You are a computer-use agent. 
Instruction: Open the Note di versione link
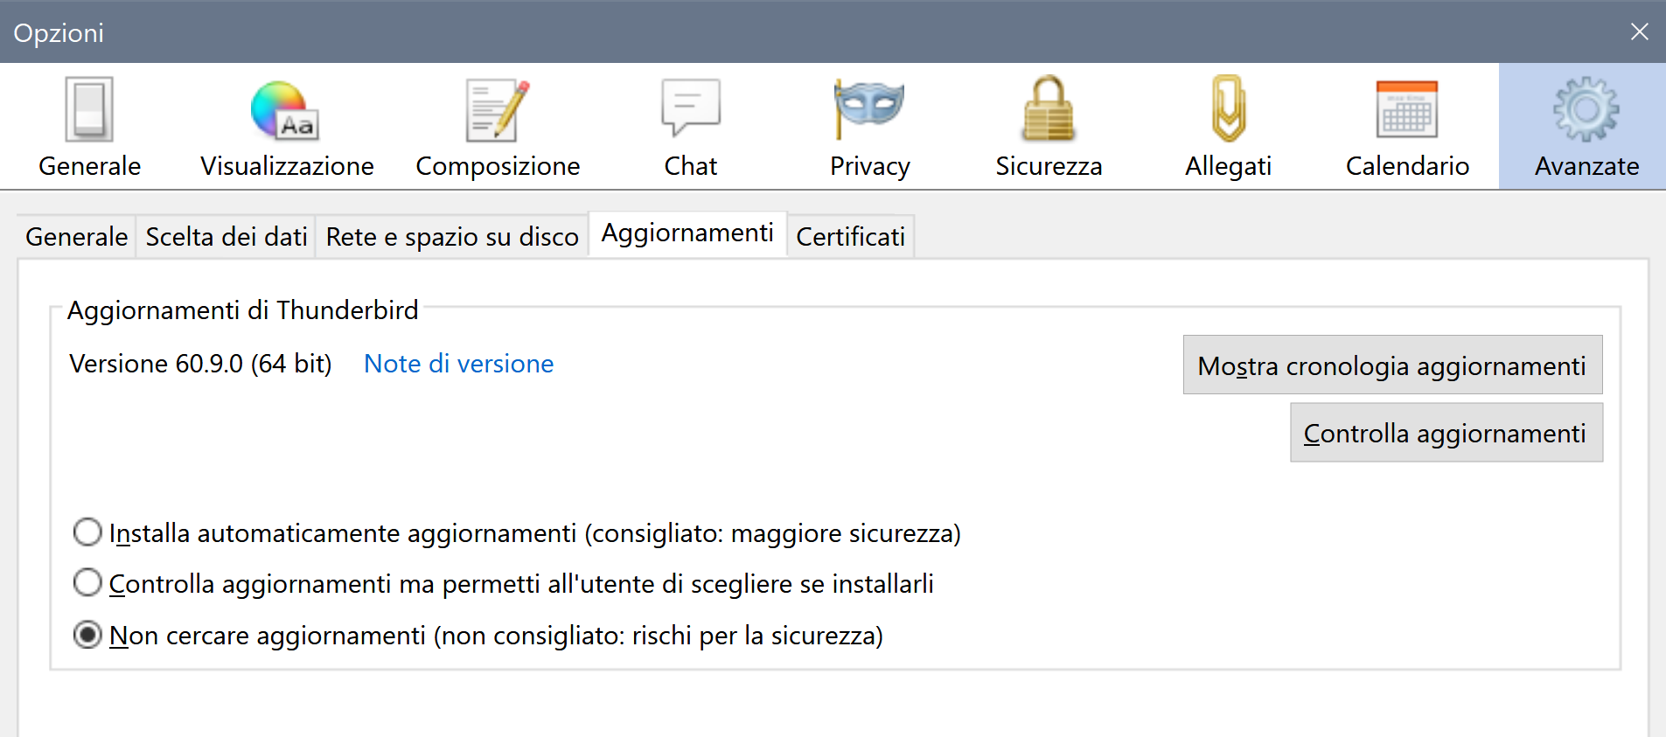458,364
